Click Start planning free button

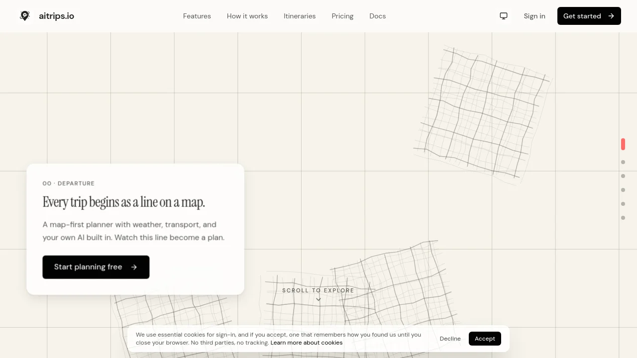click(96, 267)
